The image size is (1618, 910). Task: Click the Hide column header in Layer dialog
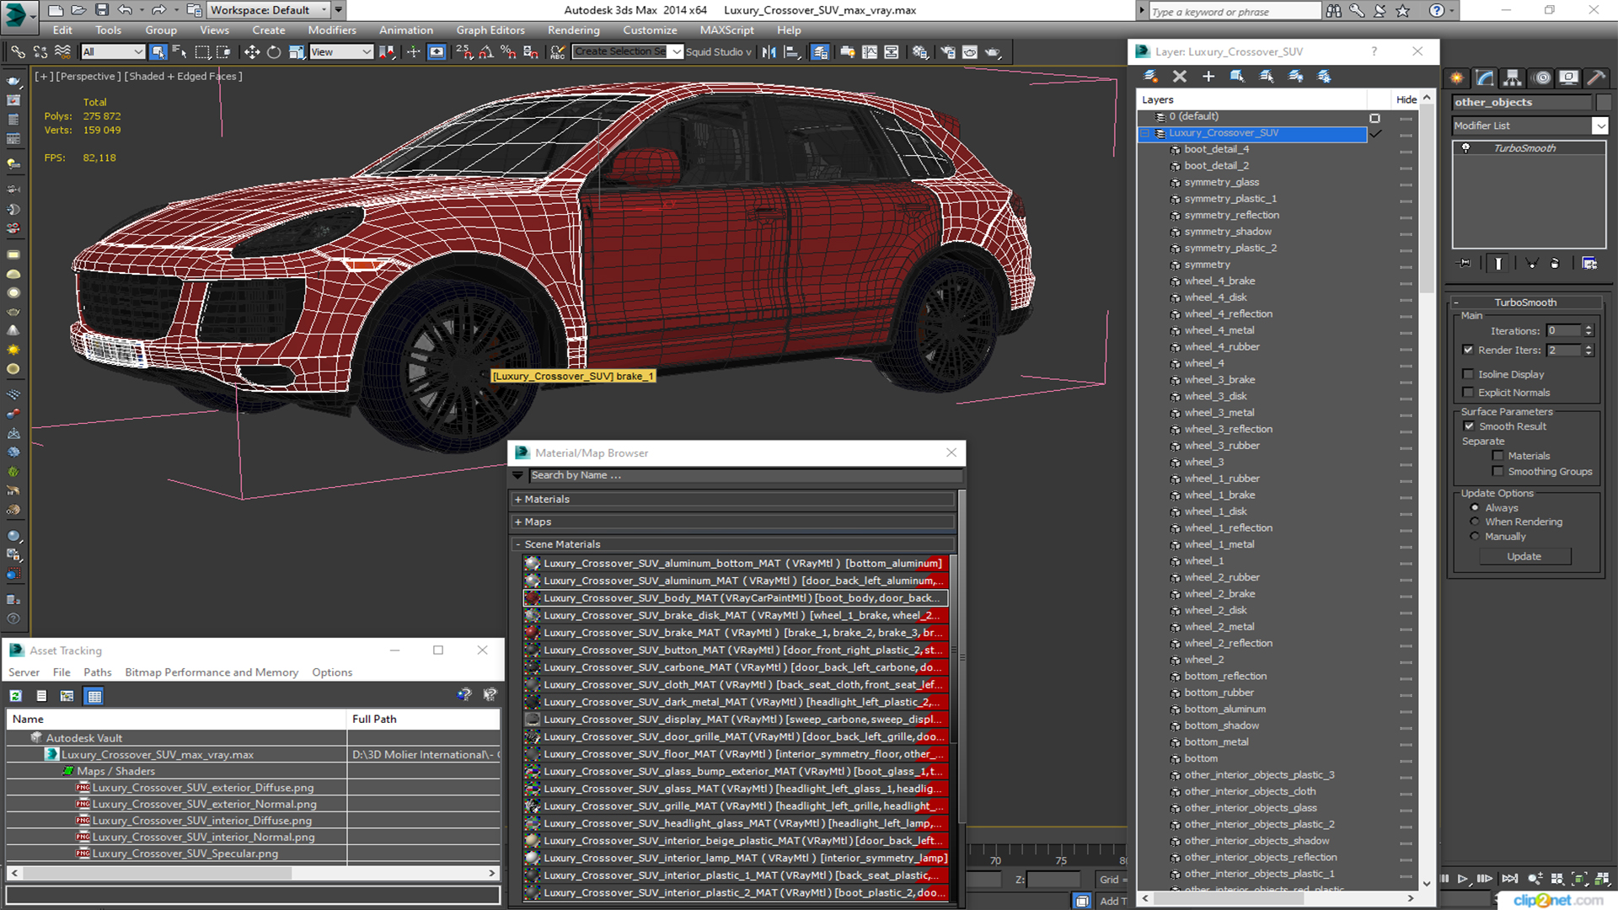(x=1406, y=99)
